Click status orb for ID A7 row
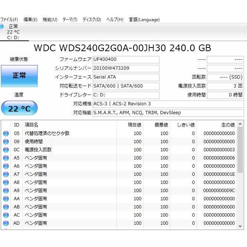Screen dimensions: 247x247 pyautogui.click(x=6, y=174)
